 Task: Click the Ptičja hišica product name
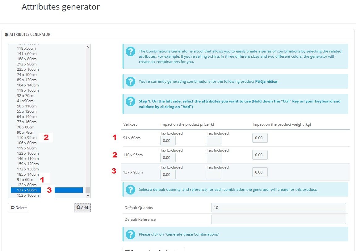[266, 82]
